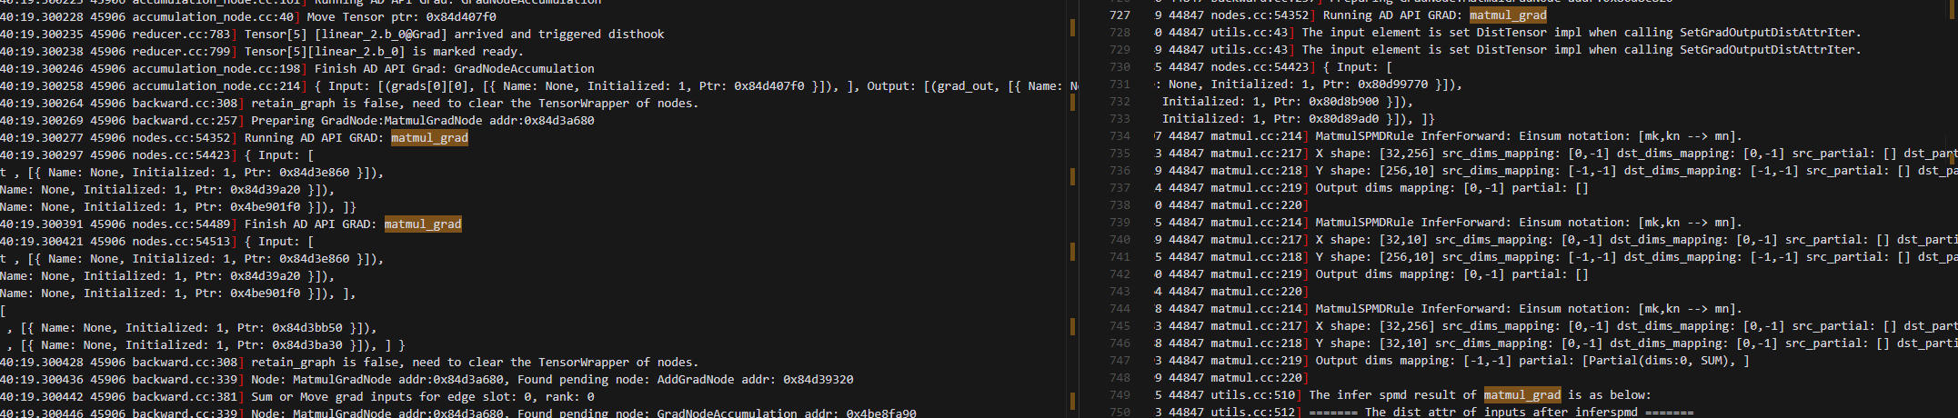This screenshot has width=1958, height=418.
Task: Click line number 727 in the right pane
Action: (1120, 15)
